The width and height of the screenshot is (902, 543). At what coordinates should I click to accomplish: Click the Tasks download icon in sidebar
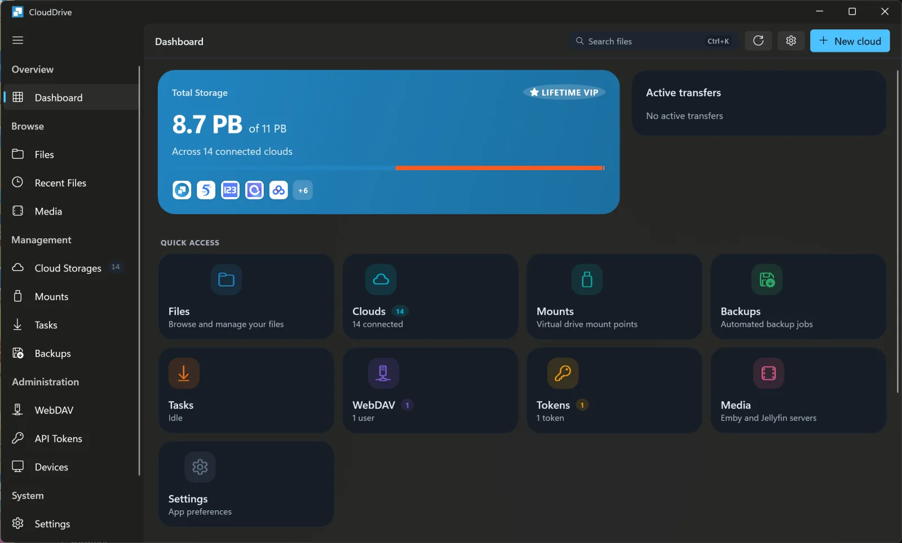(18, 325)
